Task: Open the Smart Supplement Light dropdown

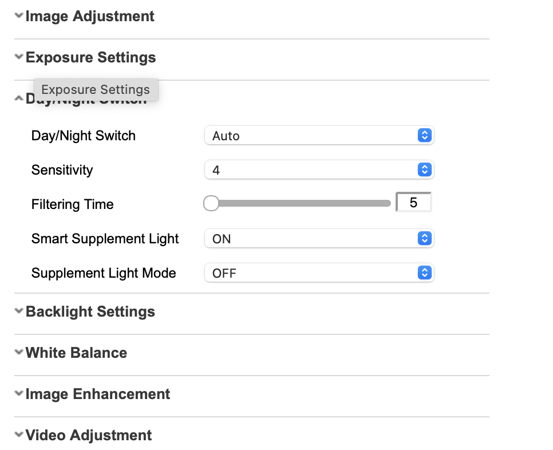Action: [x=319, y=239]
